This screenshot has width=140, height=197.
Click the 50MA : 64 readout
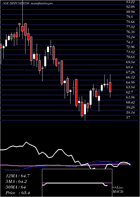(16, 187)
